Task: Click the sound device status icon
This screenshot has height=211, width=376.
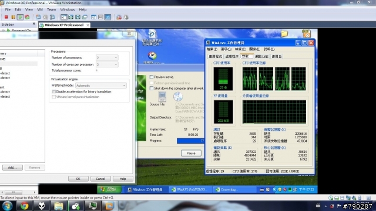Action: [x=354, y=198]
